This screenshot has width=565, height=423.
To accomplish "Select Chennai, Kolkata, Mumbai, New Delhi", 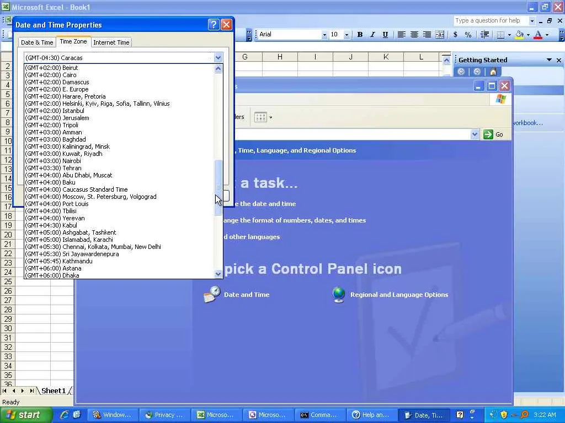I will [119, 247].
